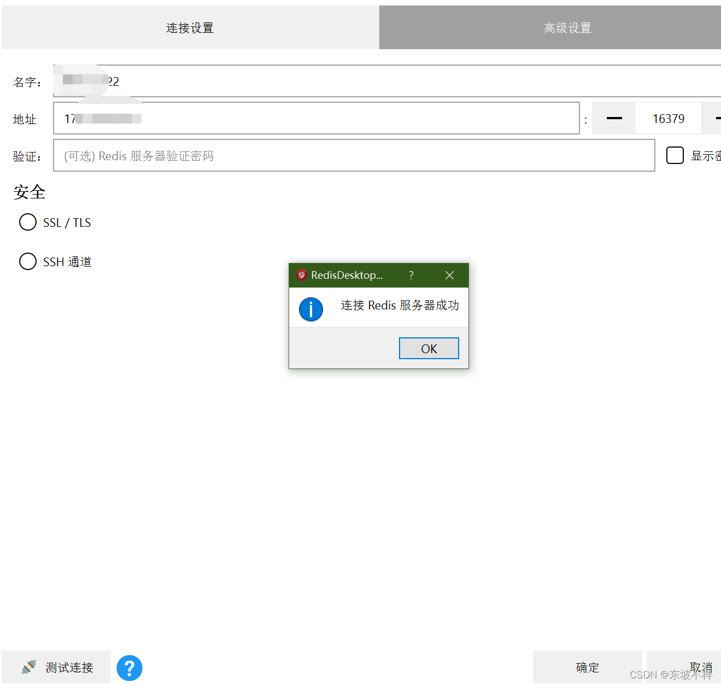Image resolution: width=721 pixels, height=685 pixels.
Task: Toggle the 显示密码 checkbox
Action: [x=675, y=155]
